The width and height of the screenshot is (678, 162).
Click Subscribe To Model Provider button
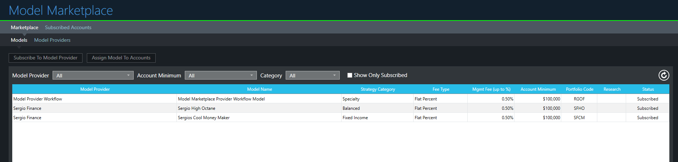[45, 58]
